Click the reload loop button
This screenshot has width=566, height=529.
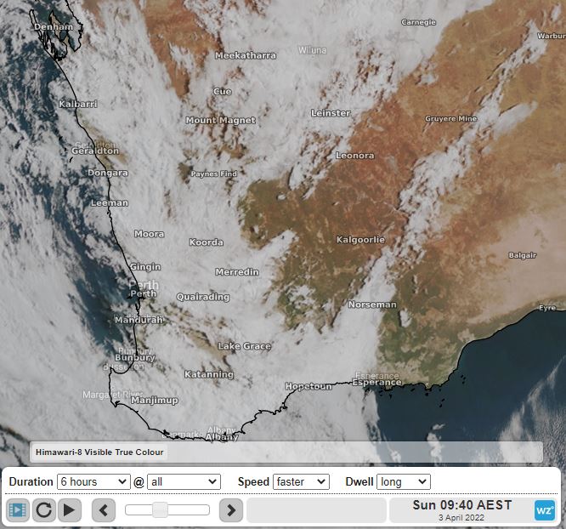(x=43, y=510)
